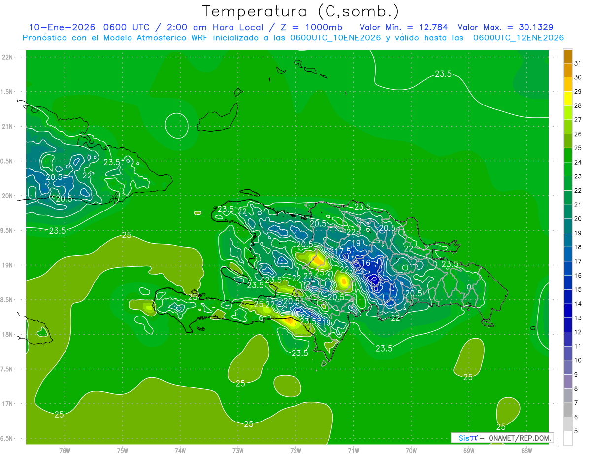Click the green swatch between 23 and 24
The width and height of the screenshot is (591, 457).
coord(568,170)
